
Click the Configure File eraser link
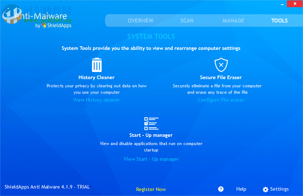[221, 100]
